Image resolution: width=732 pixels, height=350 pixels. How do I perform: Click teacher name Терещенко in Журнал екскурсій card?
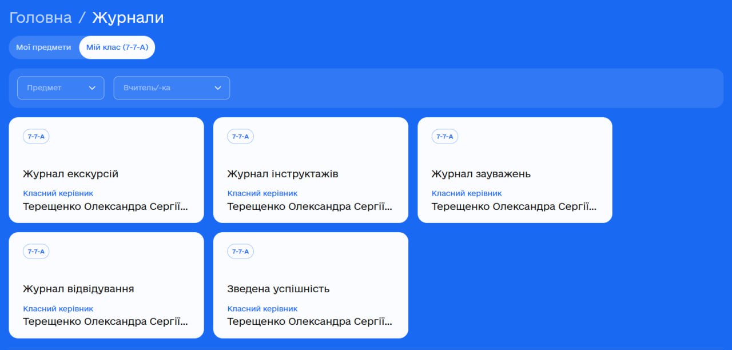(105, 206)
